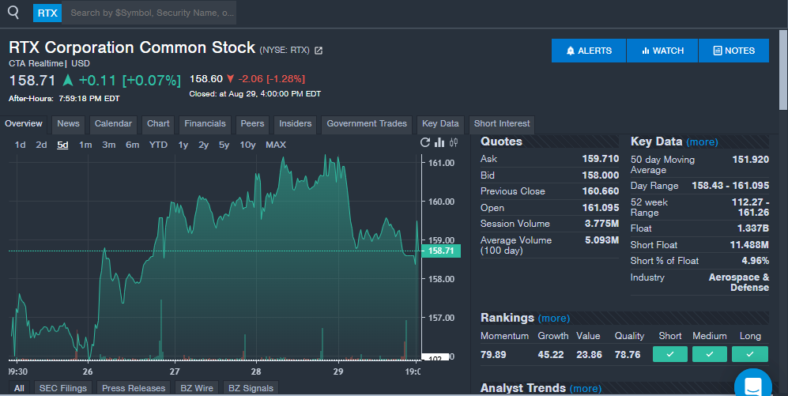Image resolution: width=788 pixels, height=396 pixels.
Task: Open the Calendar tab
Action: [113, 124]
